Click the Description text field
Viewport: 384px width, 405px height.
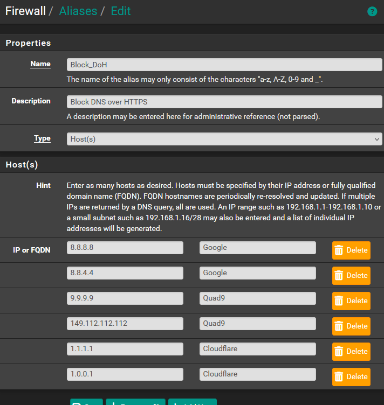(224, 102)
